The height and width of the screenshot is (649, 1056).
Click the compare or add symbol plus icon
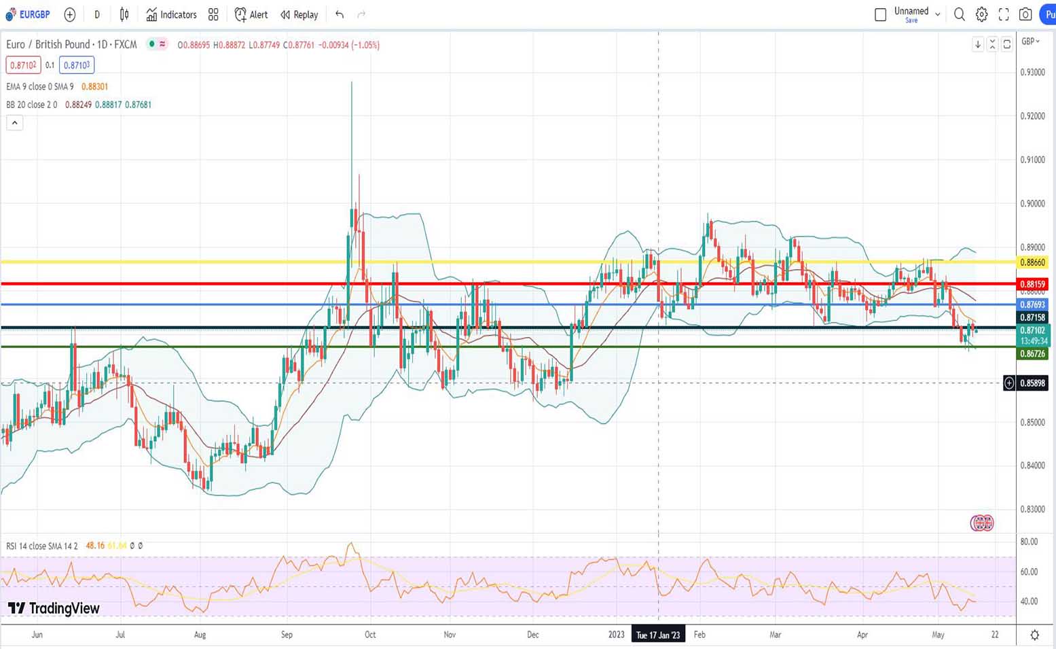pyautogui.click(x=69, y=14)
